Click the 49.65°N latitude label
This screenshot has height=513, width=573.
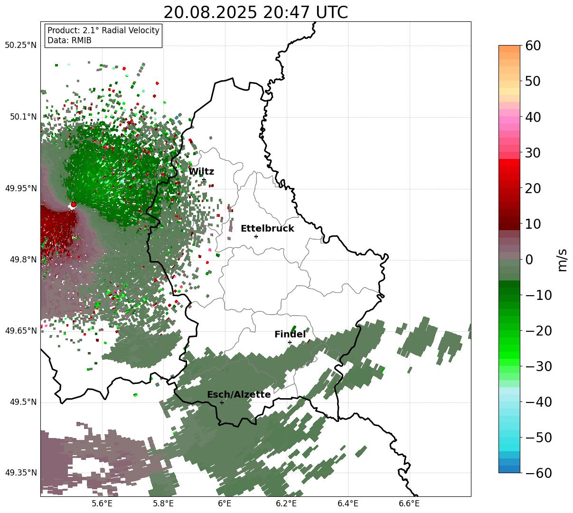(20, 331)
